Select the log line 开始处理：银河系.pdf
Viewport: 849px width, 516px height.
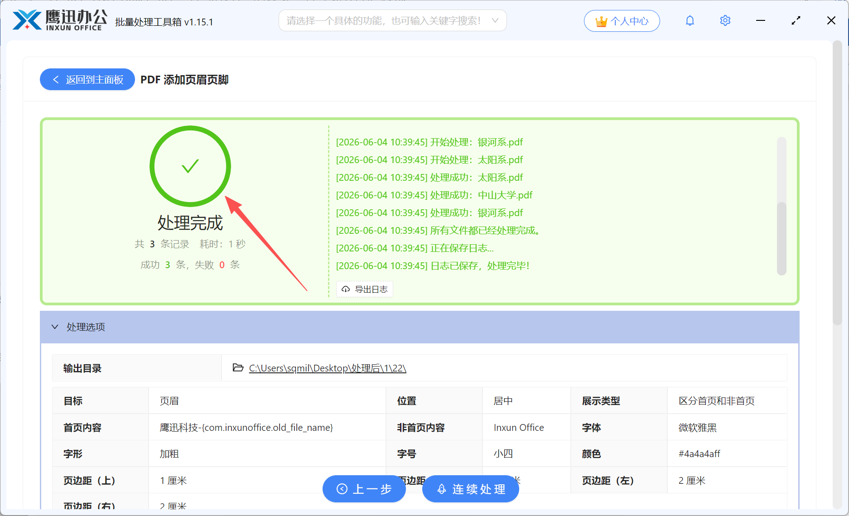click(429, 142)
